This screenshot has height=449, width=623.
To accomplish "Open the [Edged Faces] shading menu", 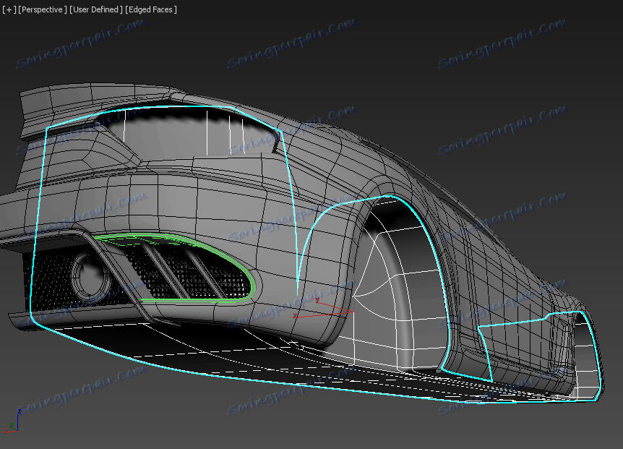I will tap(151, 9).
